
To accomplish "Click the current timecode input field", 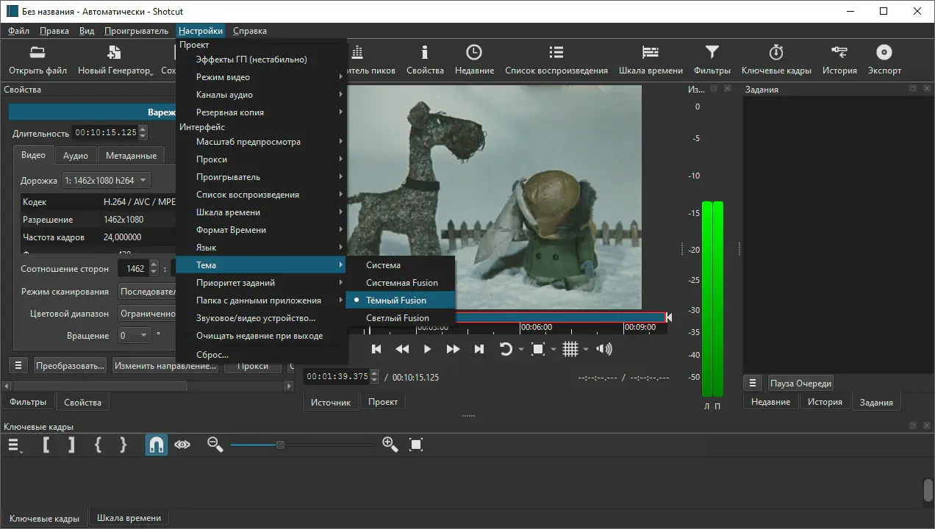I will 337,377.
